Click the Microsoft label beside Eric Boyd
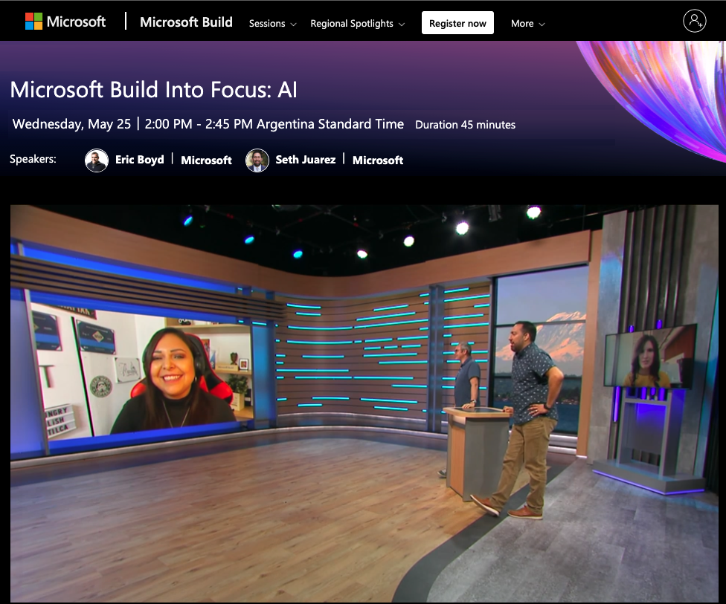The width and height of the screenshot is (726, 604). pyautogui.click(x=206, y=160)
